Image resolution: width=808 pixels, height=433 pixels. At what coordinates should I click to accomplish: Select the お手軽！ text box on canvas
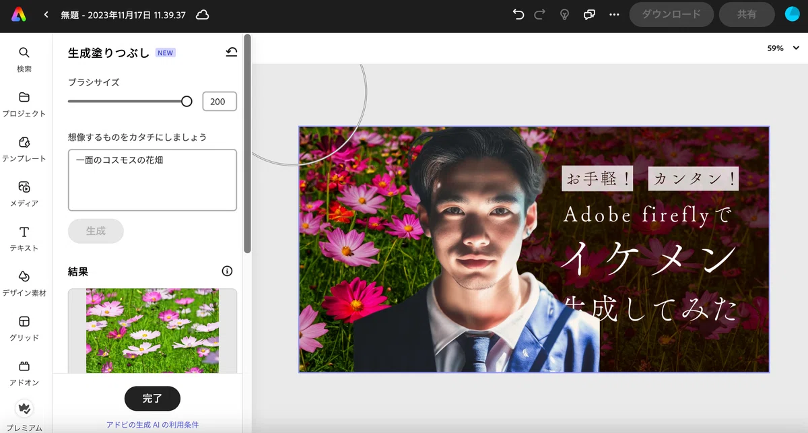[597, 178]
